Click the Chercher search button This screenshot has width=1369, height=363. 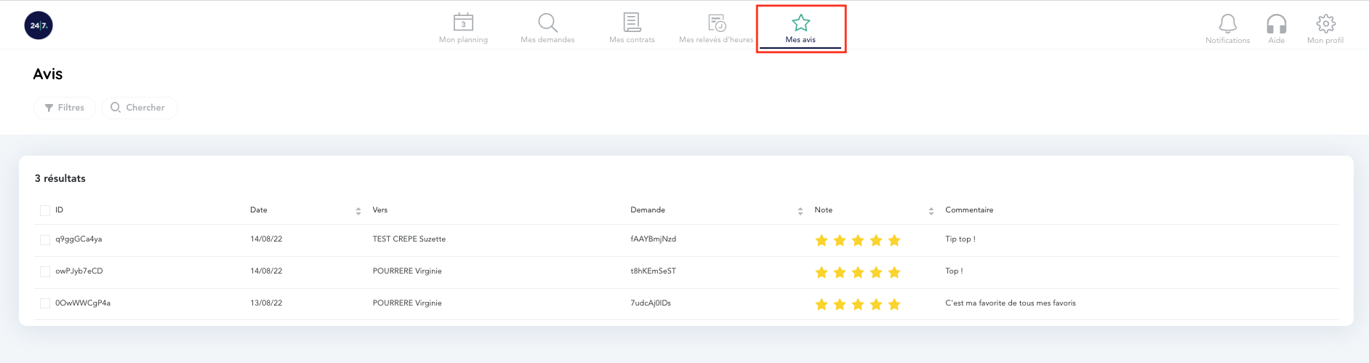pos(139,108)
